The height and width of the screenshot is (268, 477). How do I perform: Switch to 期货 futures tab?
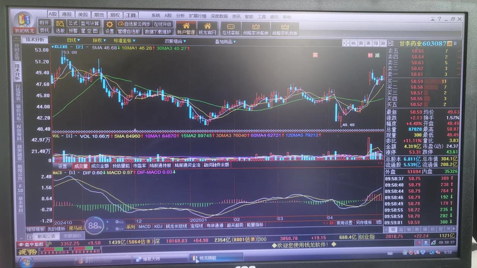[99, 15]
